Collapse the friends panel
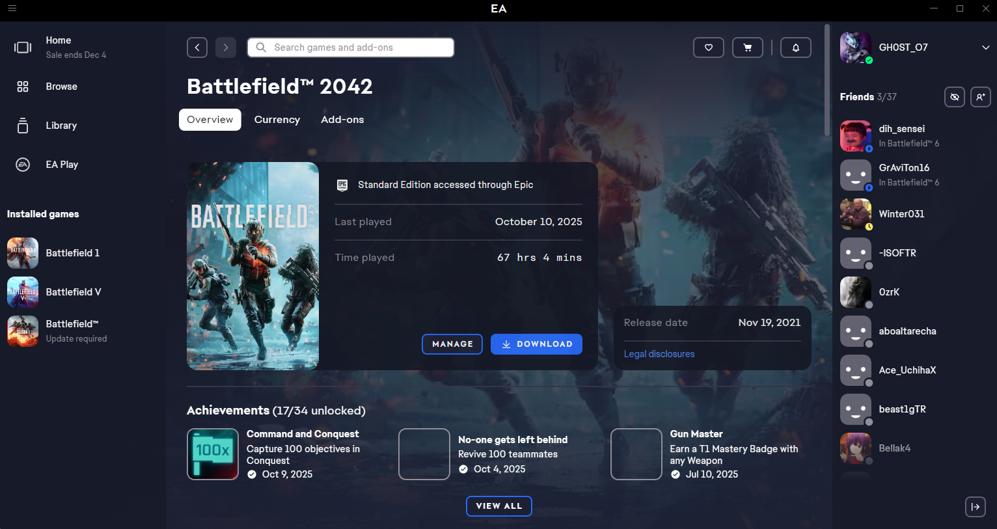Screen dimensions: 997x529 (x=976, y=507)
